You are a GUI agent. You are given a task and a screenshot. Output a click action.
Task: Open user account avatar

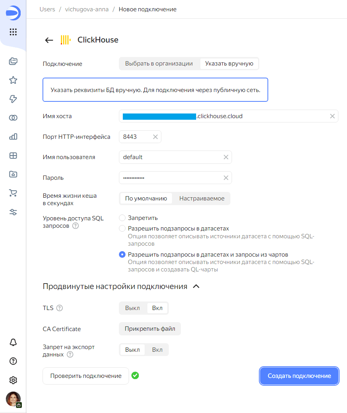(x=13, y=399)
